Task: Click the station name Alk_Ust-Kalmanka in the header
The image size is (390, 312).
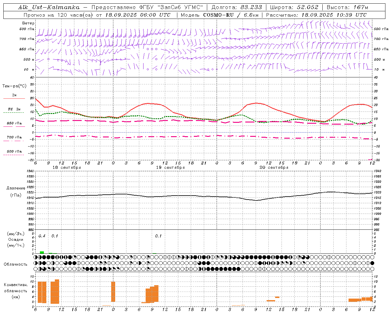Action: point(49,7)
